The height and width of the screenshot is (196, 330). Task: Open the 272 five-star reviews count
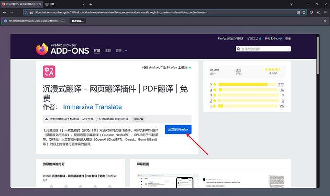[x=281, y=84]
